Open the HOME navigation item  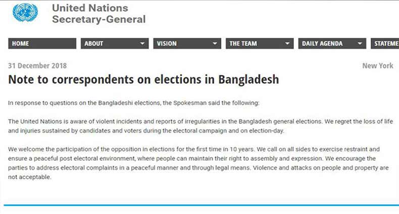(x=21, y=44)
